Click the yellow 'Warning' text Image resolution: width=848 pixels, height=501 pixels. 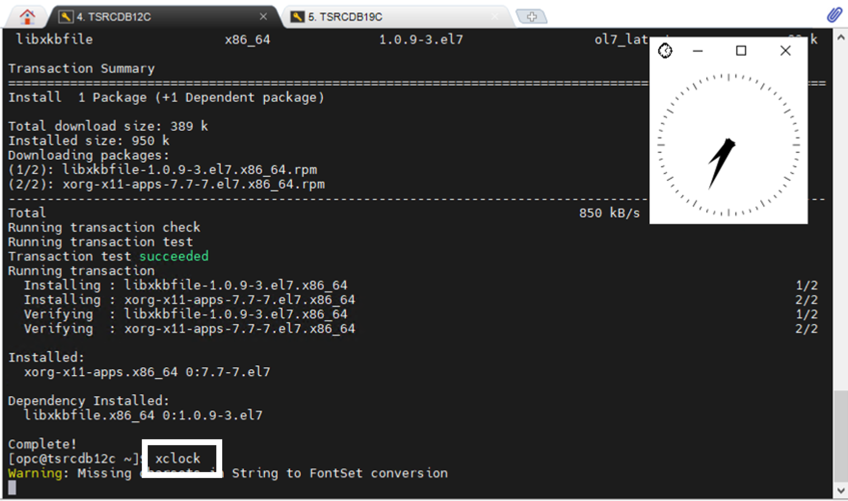(35, 473)
